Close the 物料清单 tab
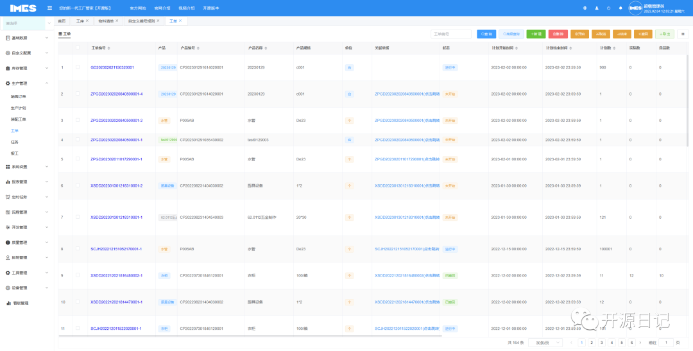693x351 pixels. (x=117, y=21)
